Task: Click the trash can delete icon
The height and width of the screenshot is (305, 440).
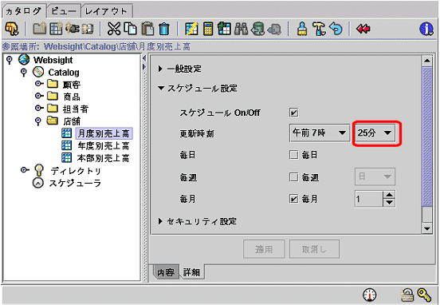Action: coord(164,29)
